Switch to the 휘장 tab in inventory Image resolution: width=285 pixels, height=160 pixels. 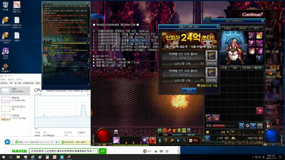click(256, 28)
